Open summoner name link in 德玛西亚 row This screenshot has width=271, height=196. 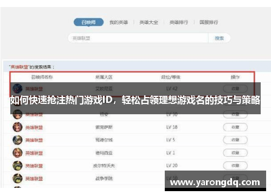tap(34, 153)
